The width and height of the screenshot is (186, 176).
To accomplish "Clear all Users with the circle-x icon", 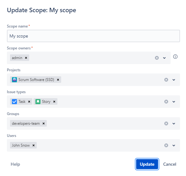I will click(166, 145).
